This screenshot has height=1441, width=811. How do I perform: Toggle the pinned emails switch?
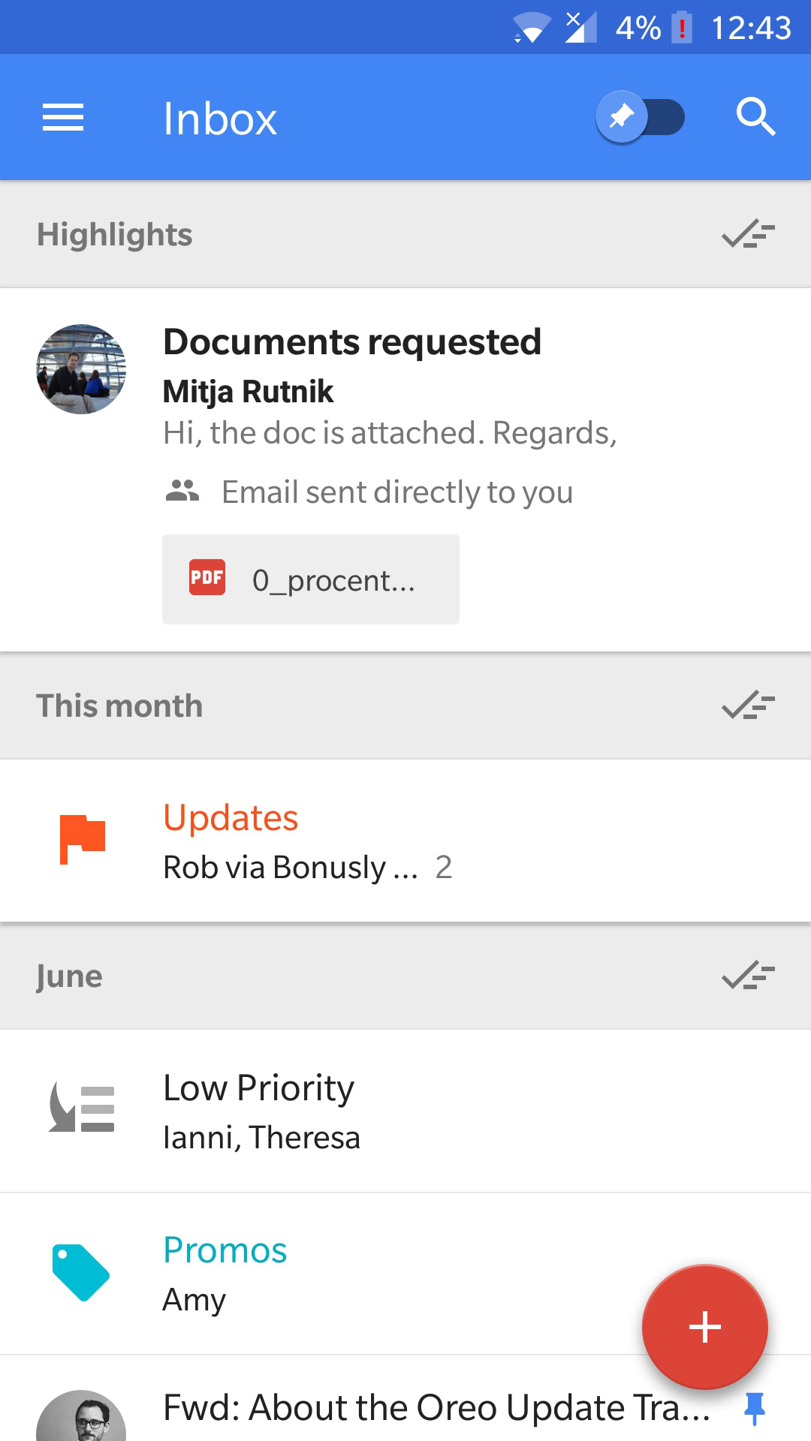click(x=640, y=117)
